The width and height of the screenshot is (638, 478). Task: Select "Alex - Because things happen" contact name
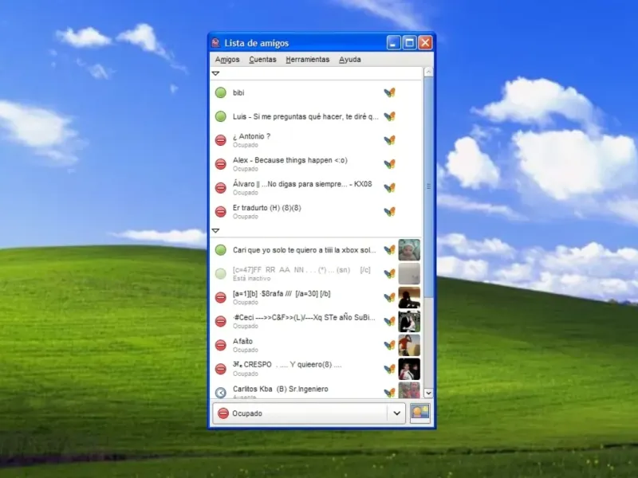pyautogui.click(x=290, y=160)
